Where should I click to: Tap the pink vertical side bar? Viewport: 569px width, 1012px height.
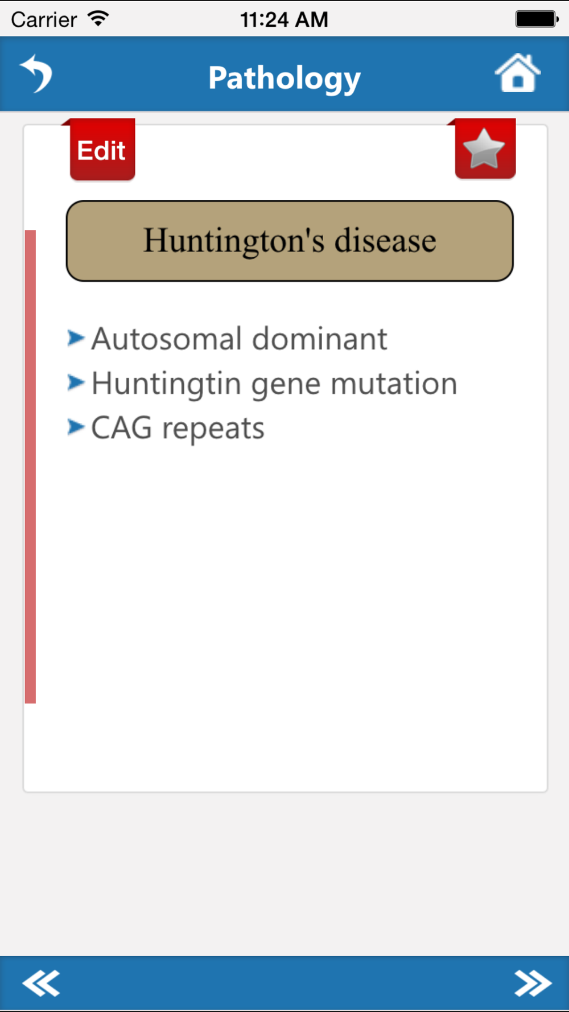[30, 467]
